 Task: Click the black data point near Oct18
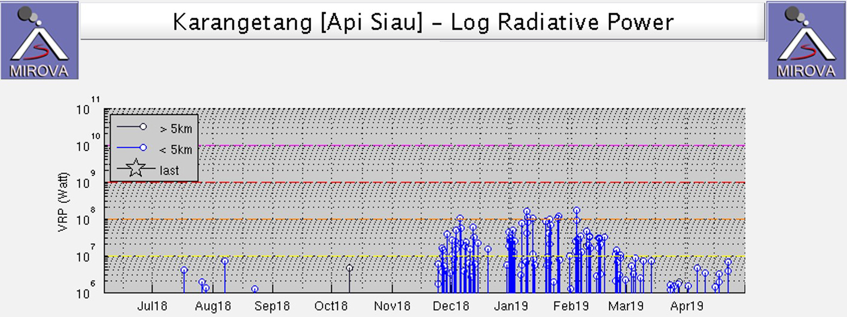tap(350, 268)
